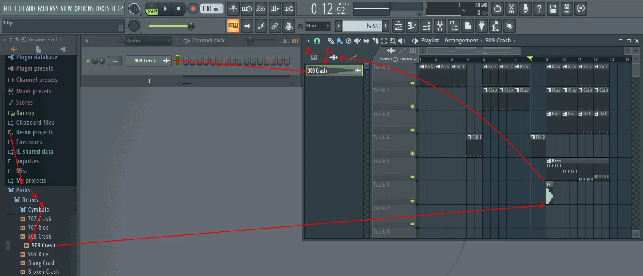Viewport: 643px width, 276px height.
Task: Select the Delete tool in Playlist
Action: point(348,41)
